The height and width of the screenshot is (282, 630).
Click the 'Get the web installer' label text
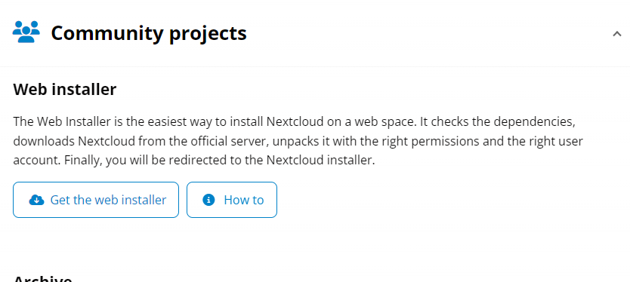tap(108, 200)
